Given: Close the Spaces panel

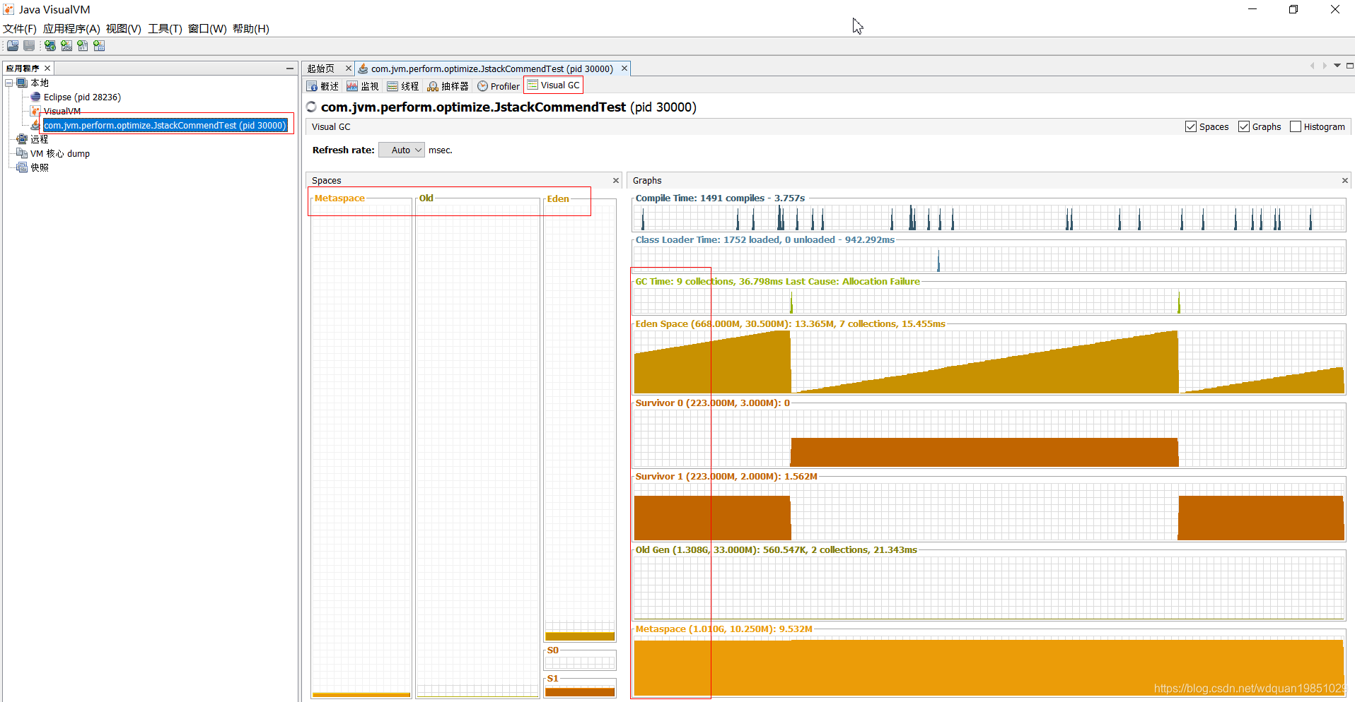Looking at the screenshot, I should pyautogui.click(x=616, y=181).
